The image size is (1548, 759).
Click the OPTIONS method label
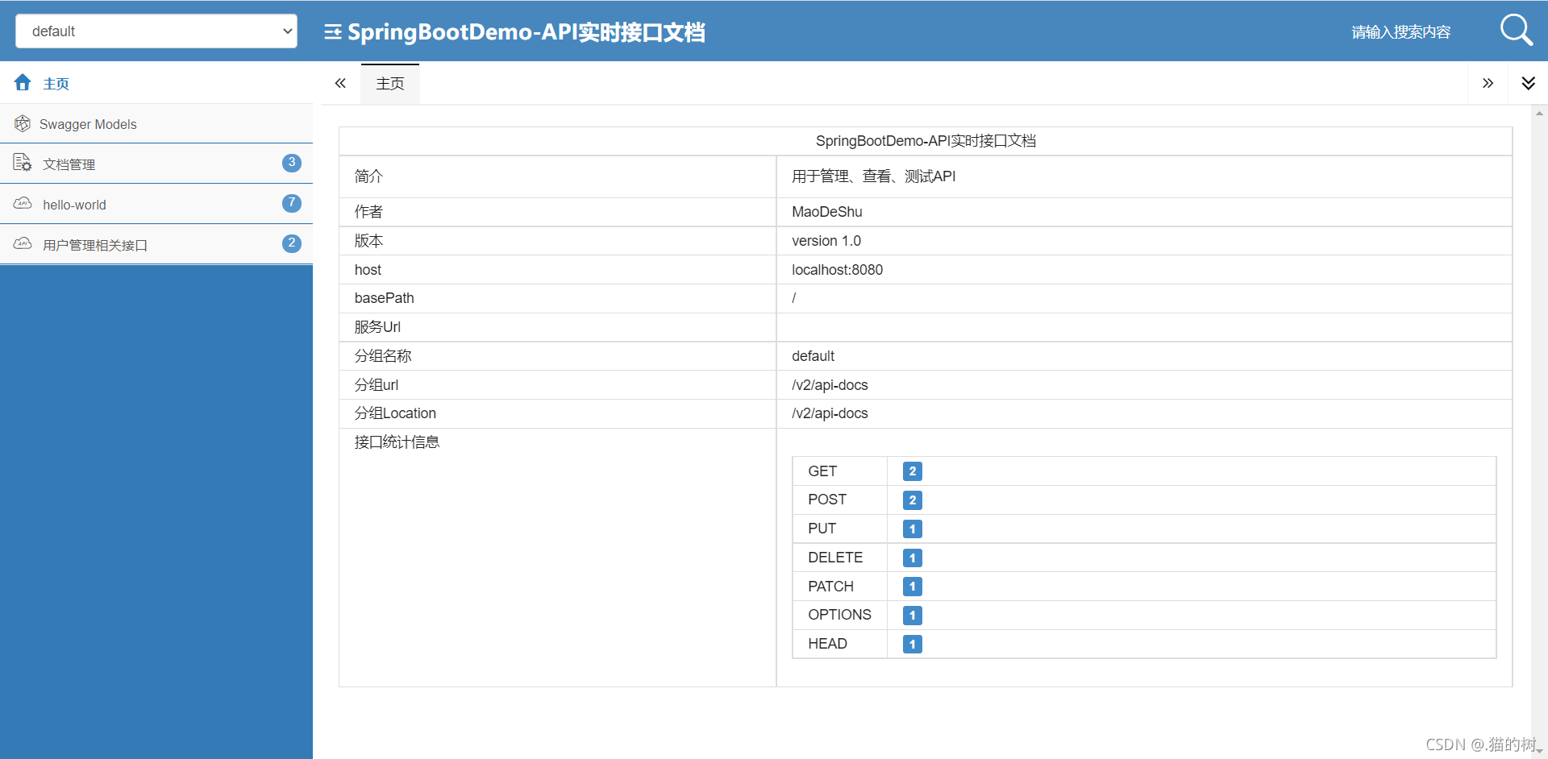(839, 615)
